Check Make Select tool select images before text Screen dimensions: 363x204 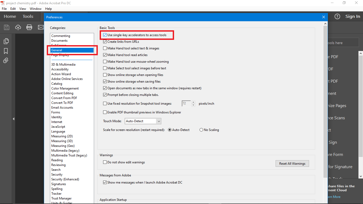(x=105, y=68)
